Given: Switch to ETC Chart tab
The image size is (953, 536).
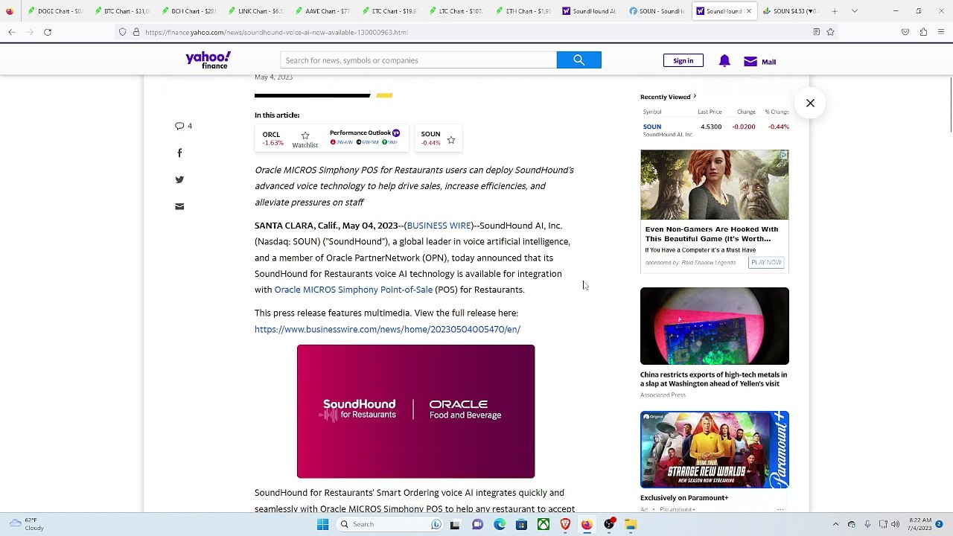Looking at the screenshot, I should 390,11.
